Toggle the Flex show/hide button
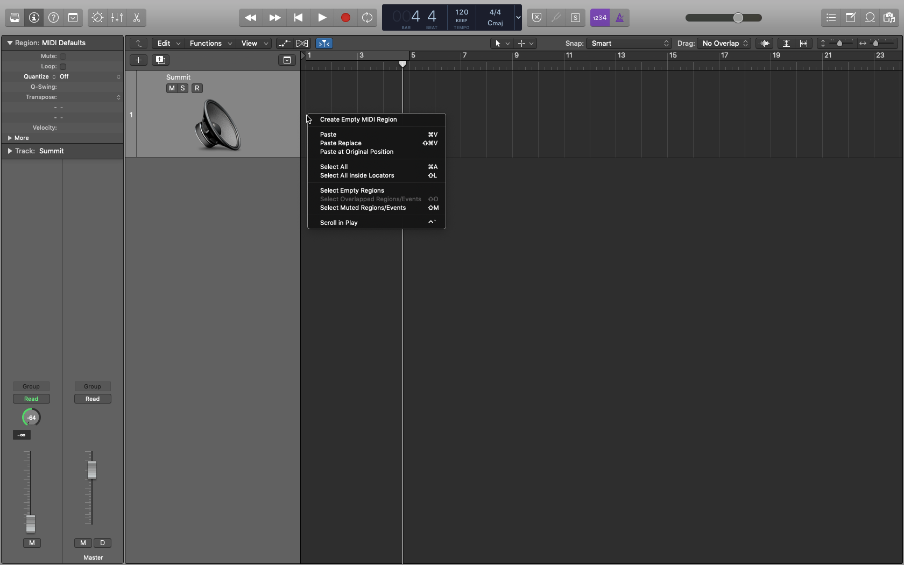This screenshot has height=565, width=904. tap(302, 43)
